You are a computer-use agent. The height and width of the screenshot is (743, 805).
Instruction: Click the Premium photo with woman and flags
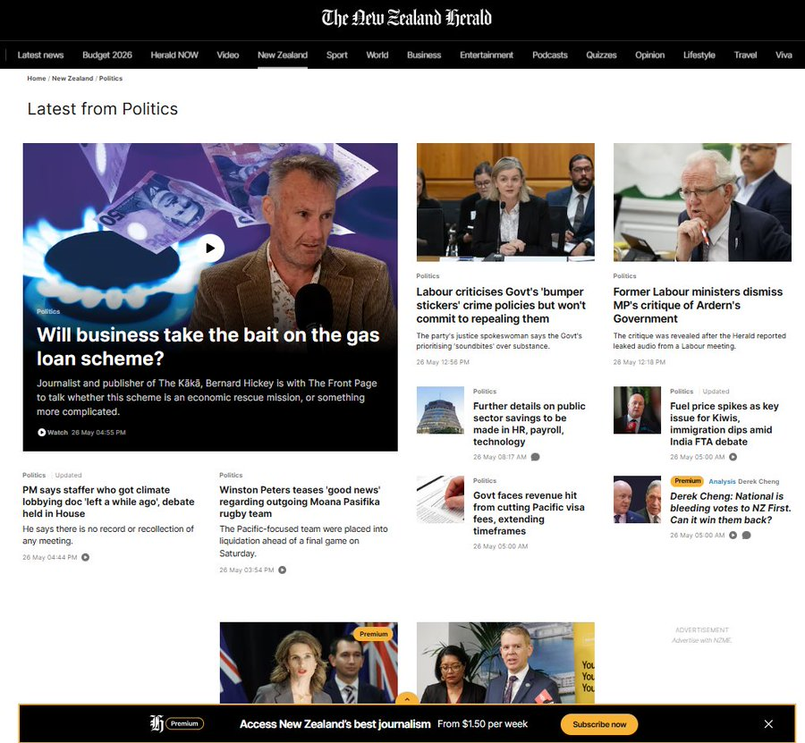coord(309,663)
